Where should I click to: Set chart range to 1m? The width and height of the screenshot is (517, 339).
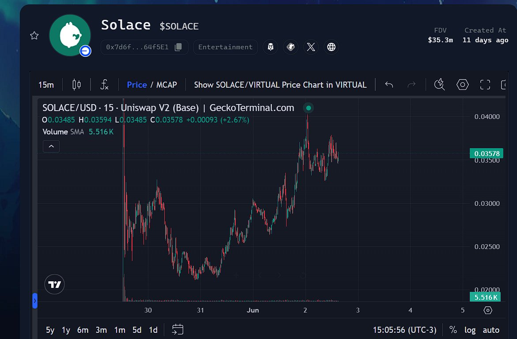(x=120, y=330)
